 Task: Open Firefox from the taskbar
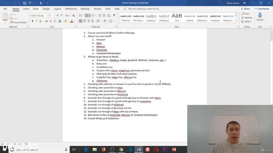coord(103,149)
